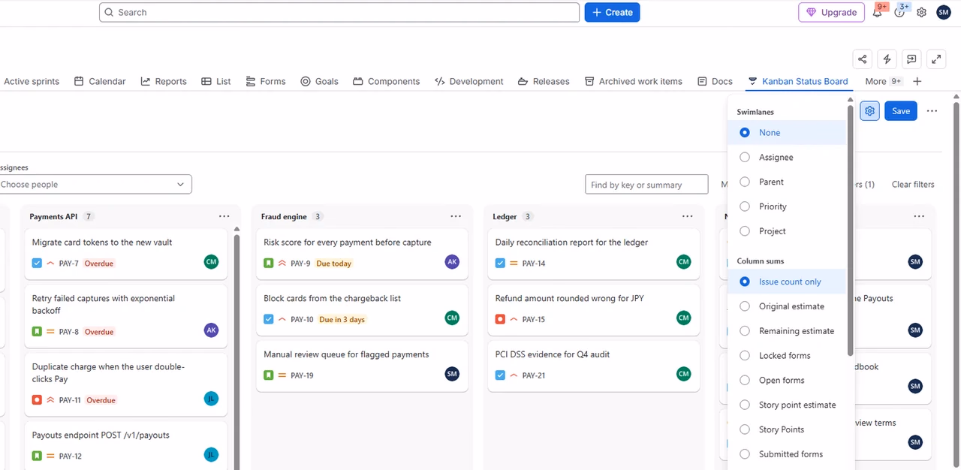Screen dimensions: 961x470
Task: Open the Development tab
Action: 469,81
